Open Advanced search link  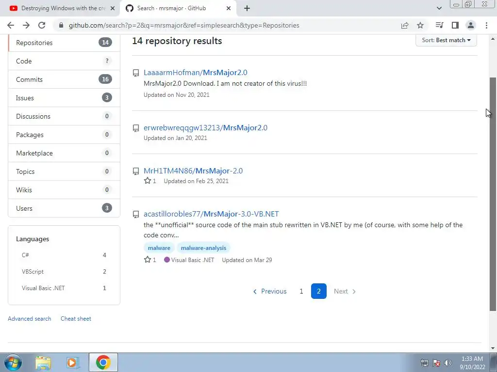[x=30, y=319]
